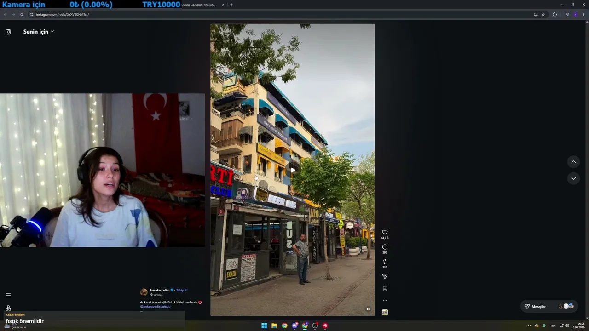The width and height of the screenshot is (589, 331).
Task: Click the TUR keyboard language indicator
Action: (553, 325)
